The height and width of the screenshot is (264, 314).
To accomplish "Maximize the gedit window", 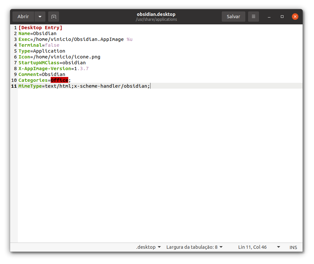I will point(282,17).
